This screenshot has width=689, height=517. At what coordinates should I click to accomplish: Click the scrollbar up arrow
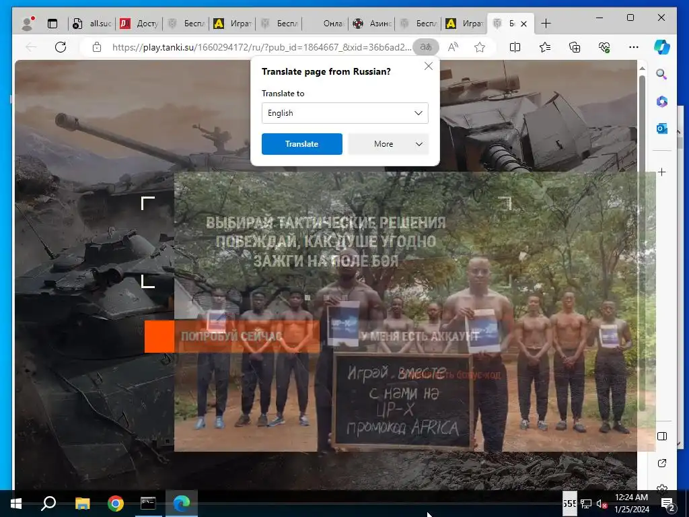[x=642, y=68]
